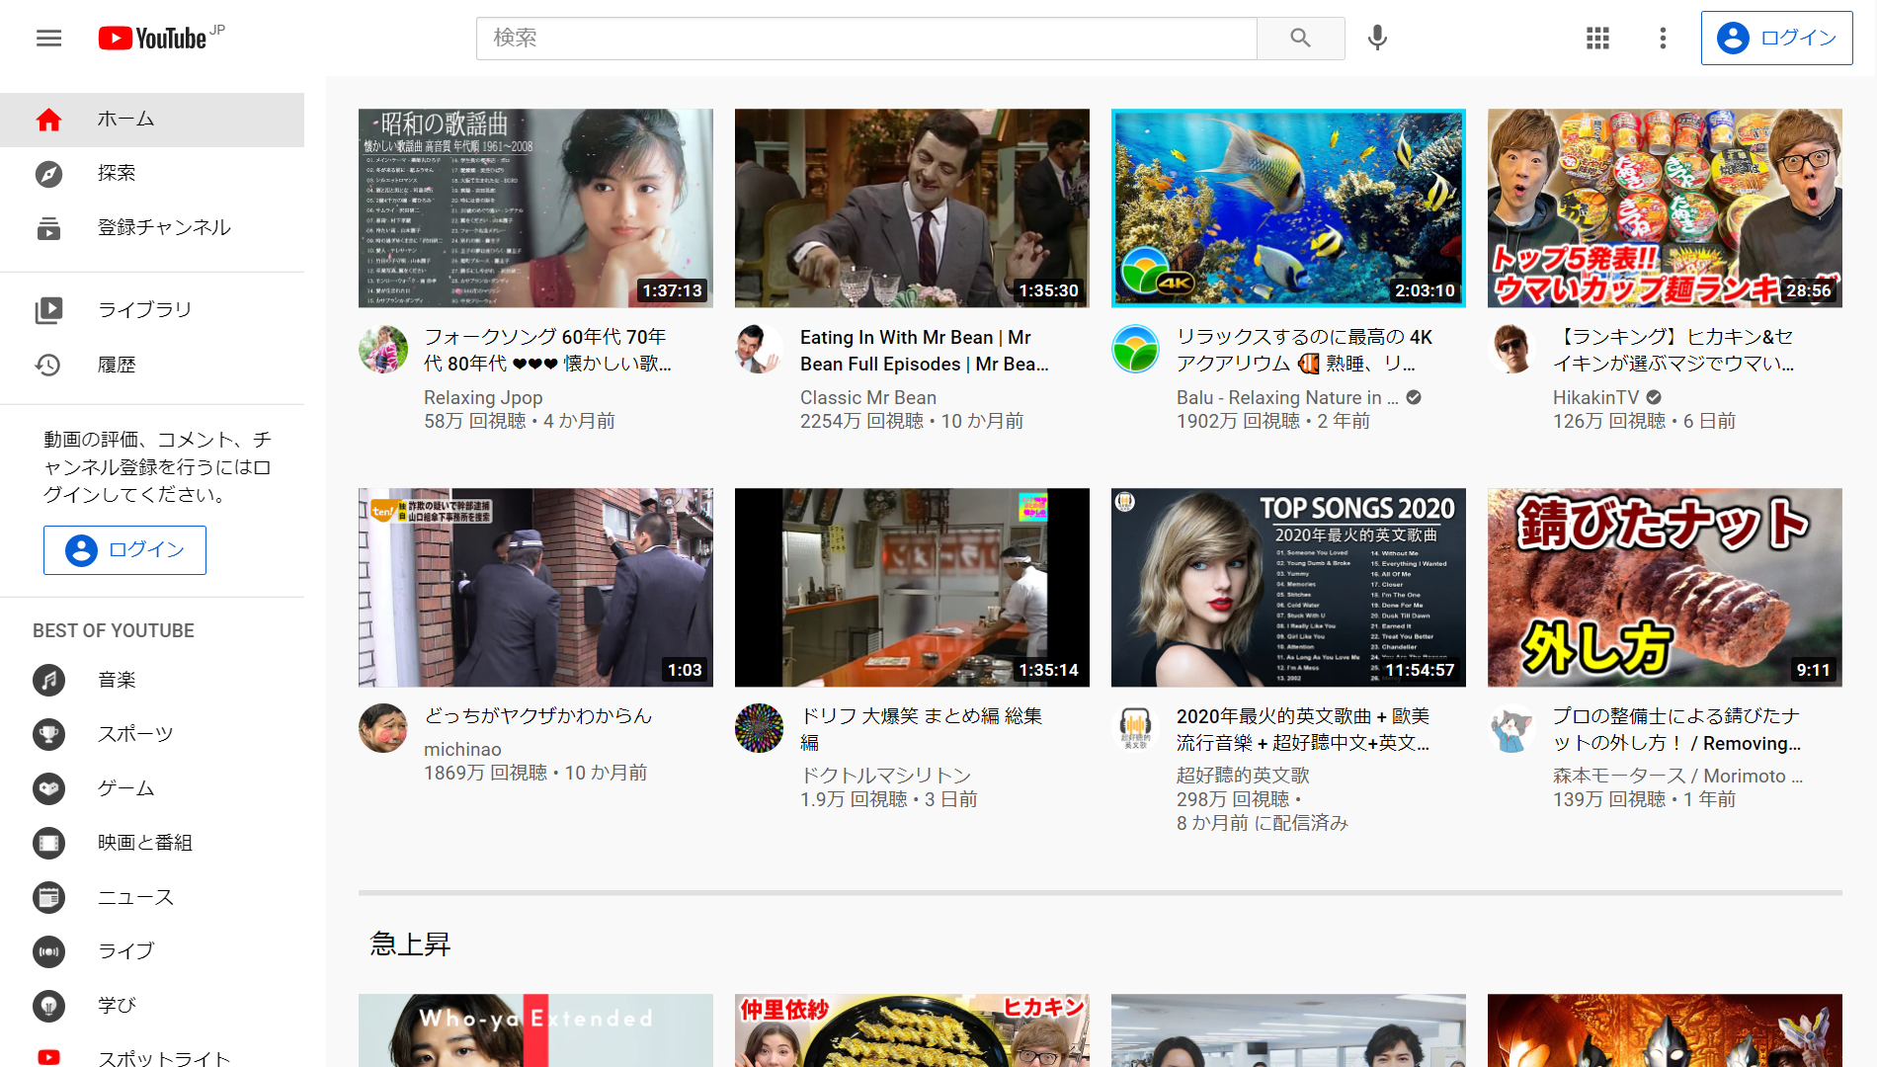
Task: Open the Who-ya Extended trending thumbnail
Action: click(535, 1030)
